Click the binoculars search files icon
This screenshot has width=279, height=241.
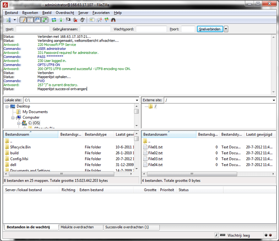click(x=113, y=20)
